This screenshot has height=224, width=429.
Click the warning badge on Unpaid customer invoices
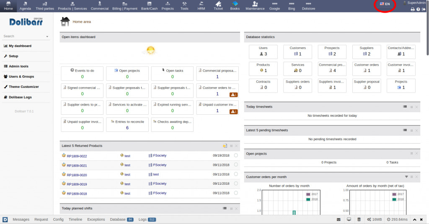click(234, 111)
